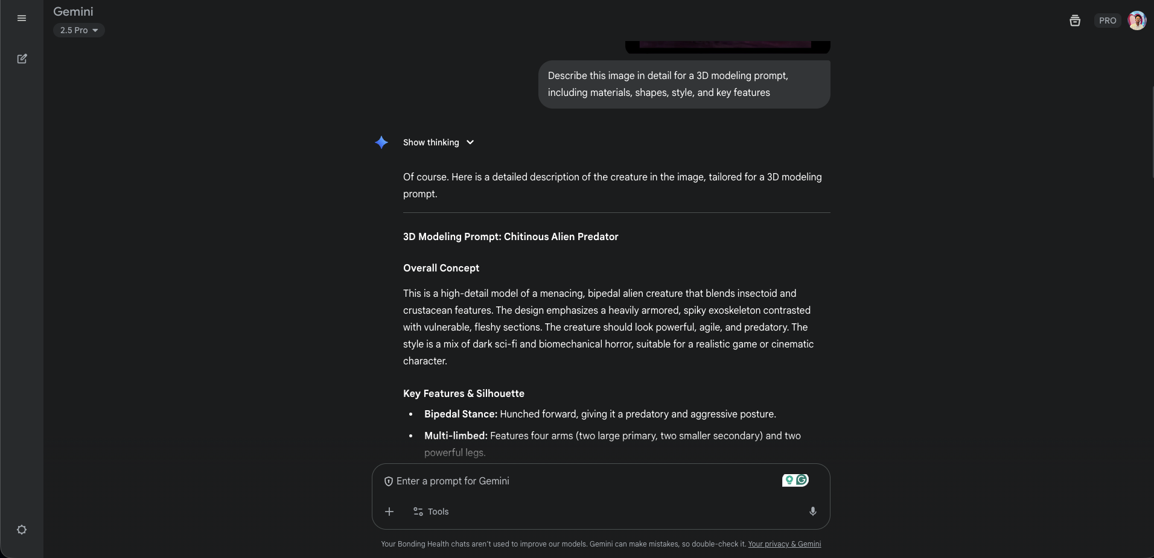The height and width of the screenshot is (558, 1154).
Task: Open the hamburger main menu
Action: (22, 18)
